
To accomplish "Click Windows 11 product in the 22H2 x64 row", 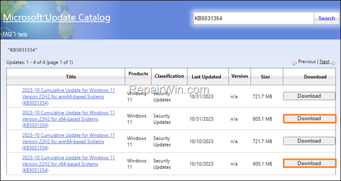I will tap(136, 164).
